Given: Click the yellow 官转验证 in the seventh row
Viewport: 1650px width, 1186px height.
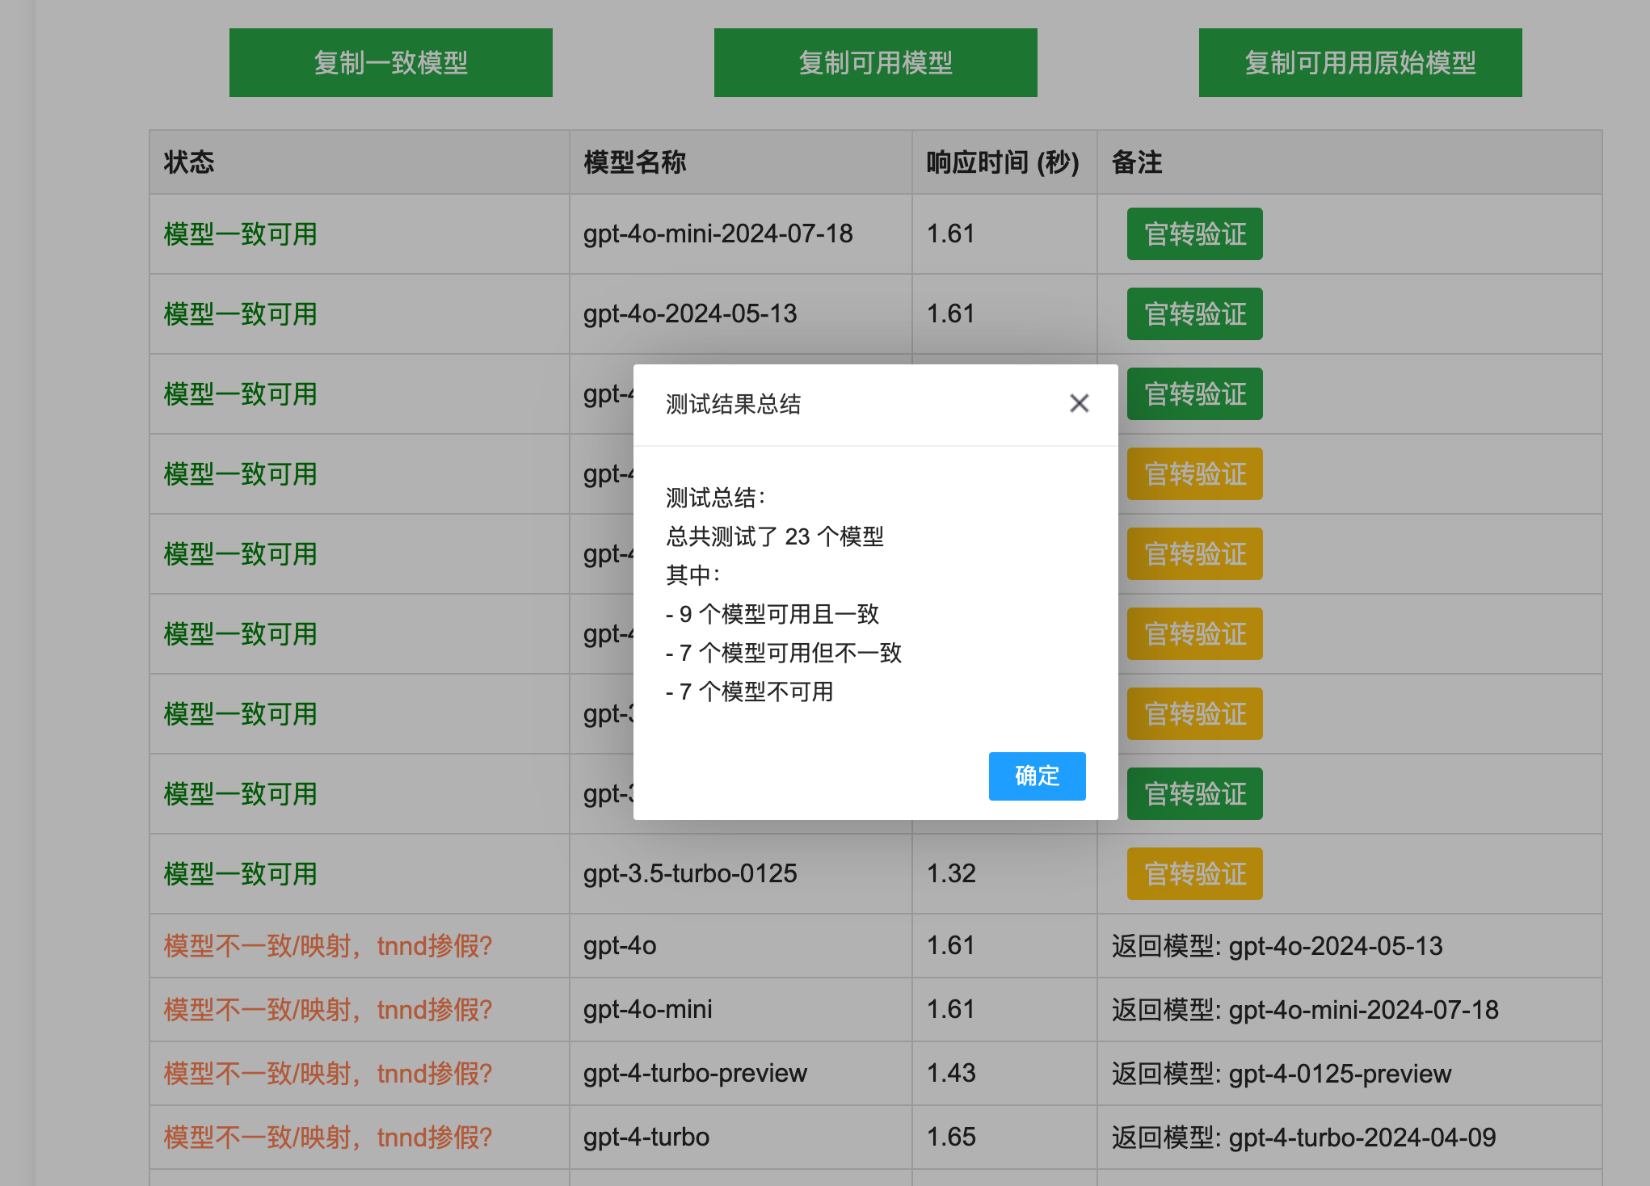Looking at the screenshot, I should point(1194,714).
